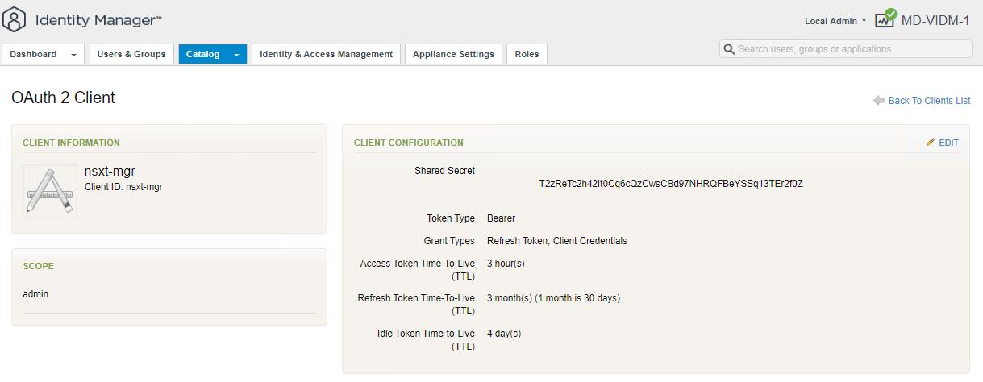Expand the Catalog dropdown arrow

(236, 55)
